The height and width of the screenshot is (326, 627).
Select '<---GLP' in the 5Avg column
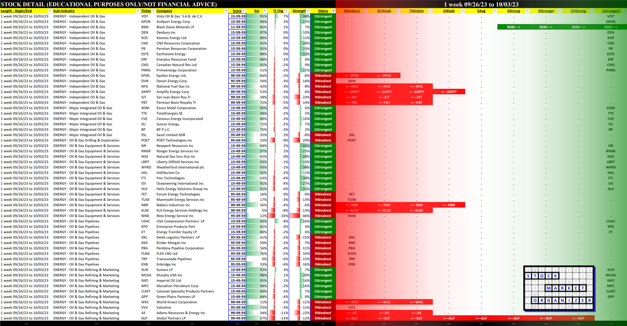[x=481, y=318]
